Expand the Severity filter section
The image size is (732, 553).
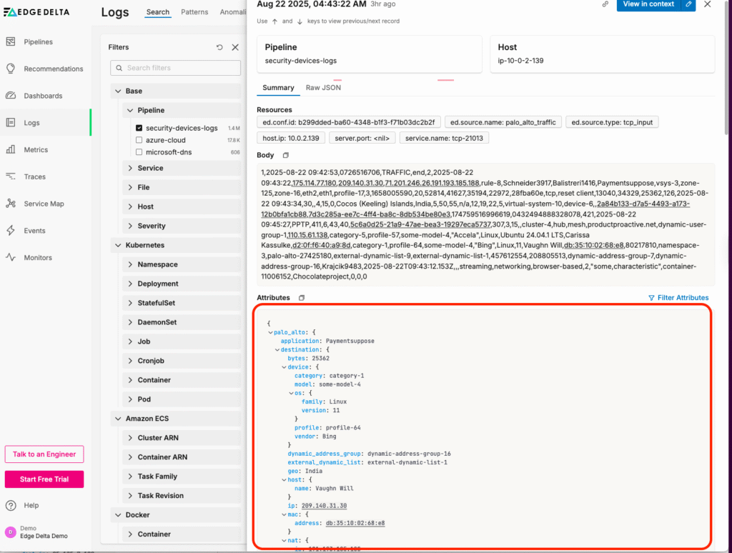(130, 226)
